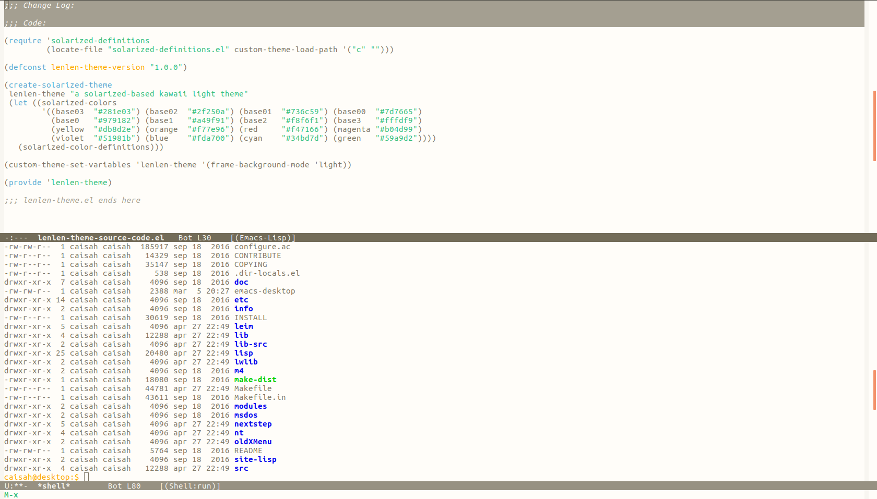Click the Emacs-Lisp major mode indicator
This screenshot has width=877, height=499.
tap(263, 238)
